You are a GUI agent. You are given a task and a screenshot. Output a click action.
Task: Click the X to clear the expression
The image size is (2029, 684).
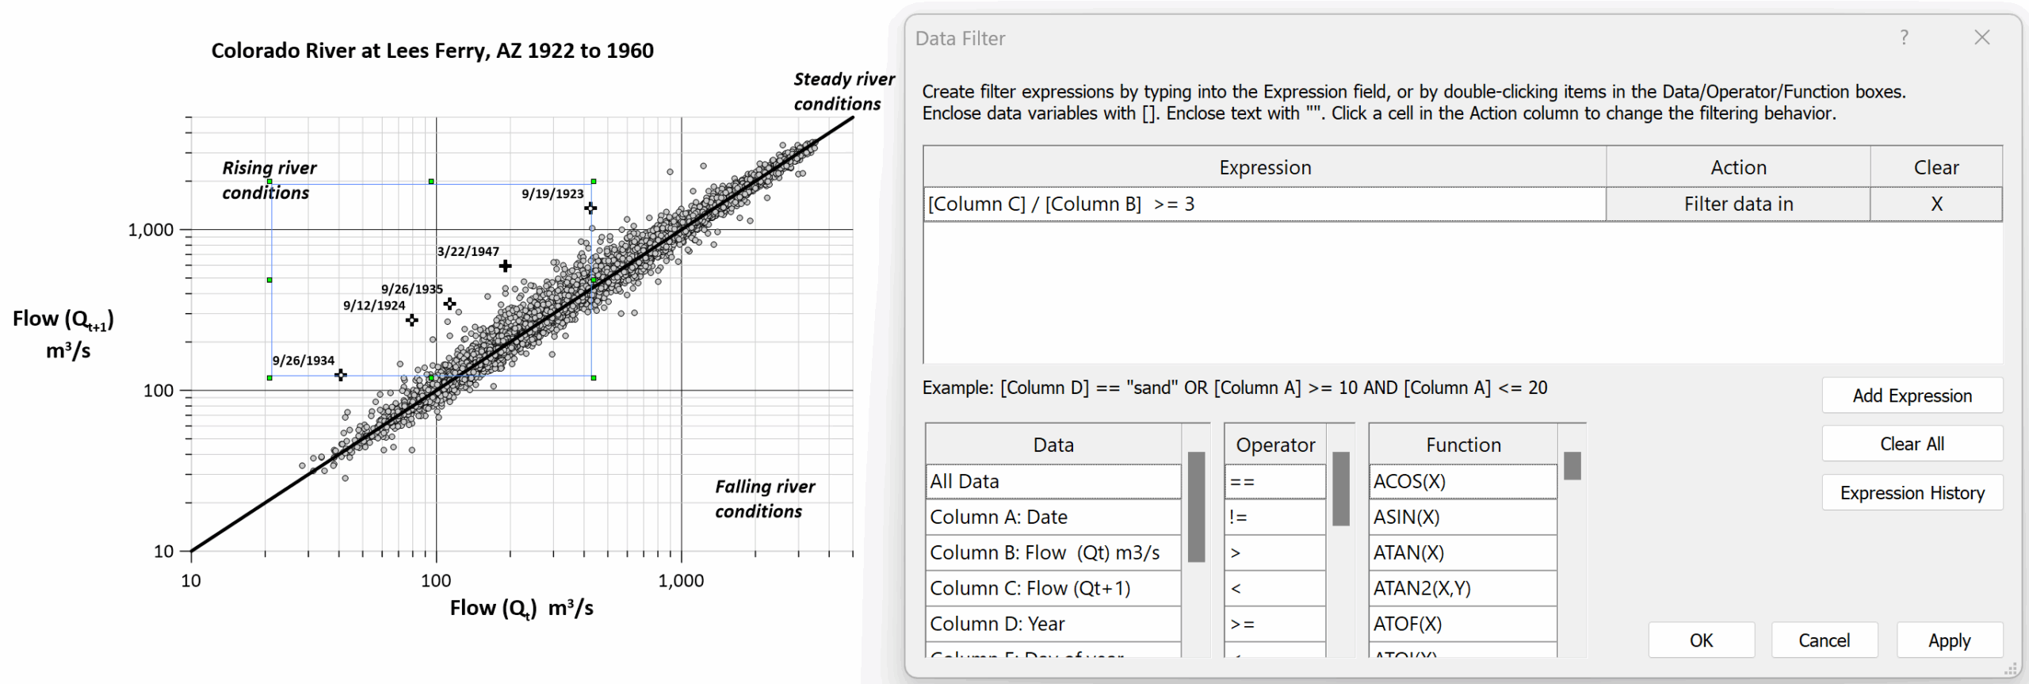(1935, 204)
